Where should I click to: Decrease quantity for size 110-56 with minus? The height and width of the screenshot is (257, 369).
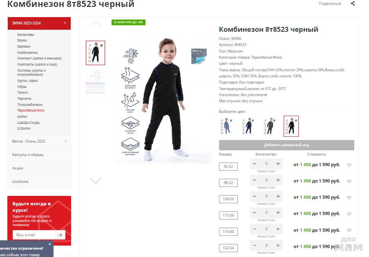pos(255,213)
